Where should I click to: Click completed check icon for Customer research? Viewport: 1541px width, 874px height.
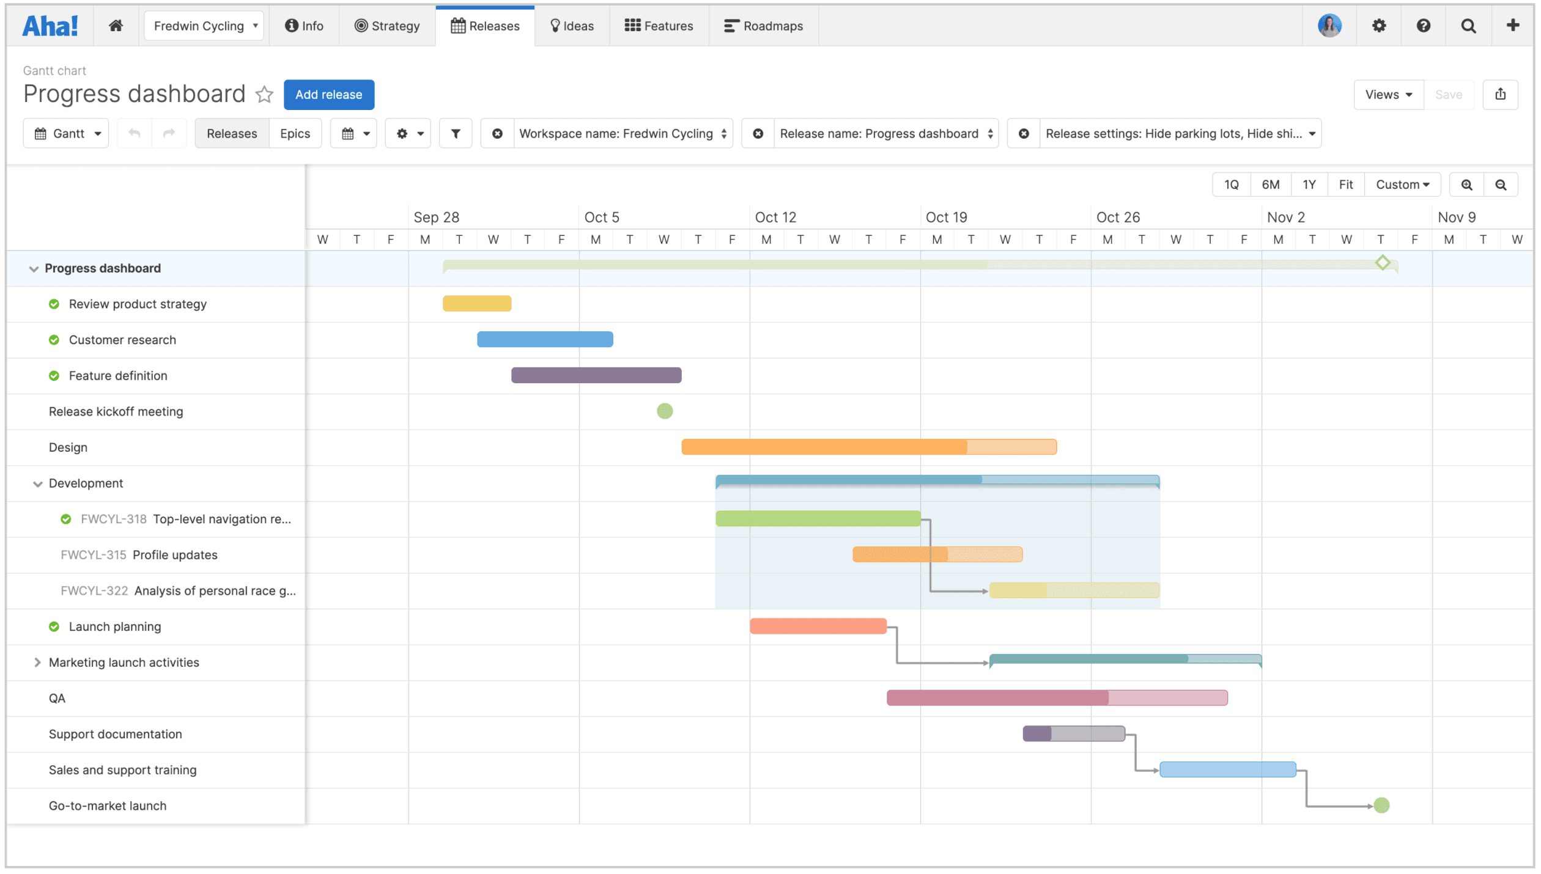pos(54,340)
